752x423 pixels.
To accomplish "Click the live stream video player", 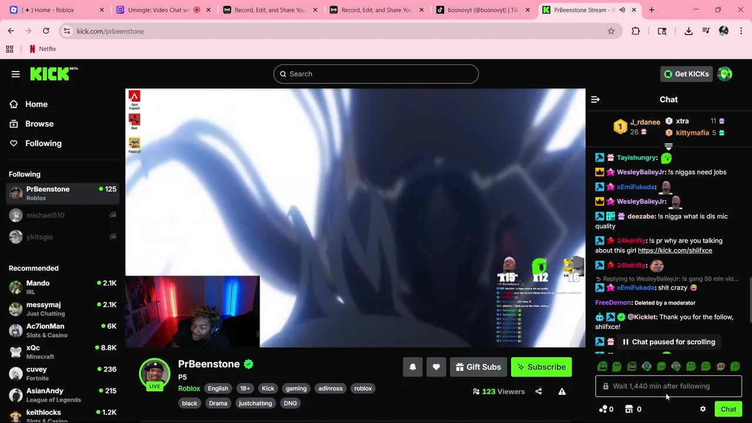I will 355,217.
